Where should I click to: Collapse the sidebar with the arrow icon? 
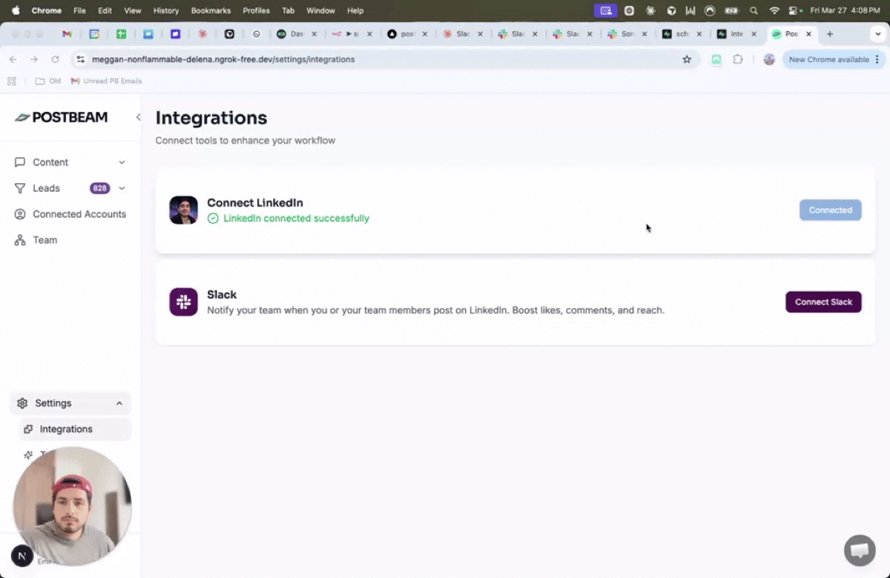click(x=138, y=117)
